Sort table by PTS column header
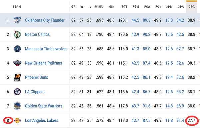The image size is (200, 128). point(125,7)
